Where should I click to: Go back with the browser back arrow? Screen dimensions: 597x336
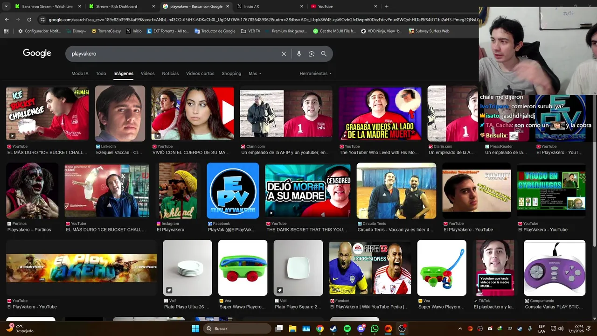click(x=7, y=20)
